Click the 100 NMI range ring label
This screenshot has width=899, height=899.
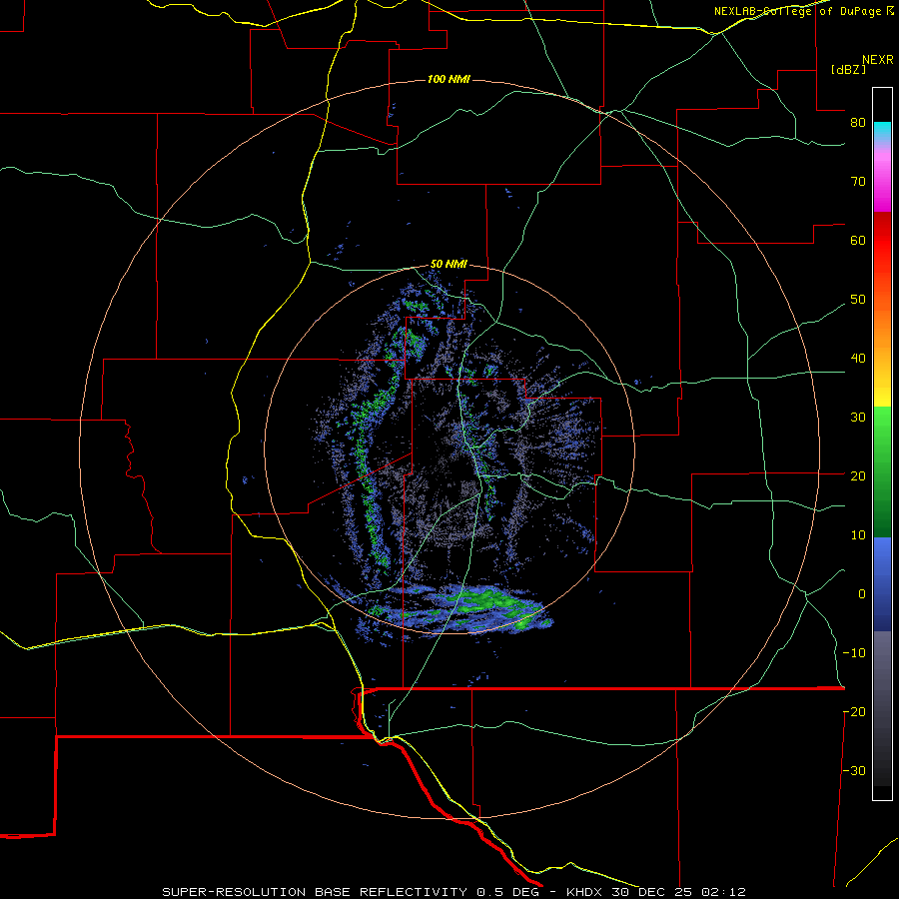[x=449, y=79]
